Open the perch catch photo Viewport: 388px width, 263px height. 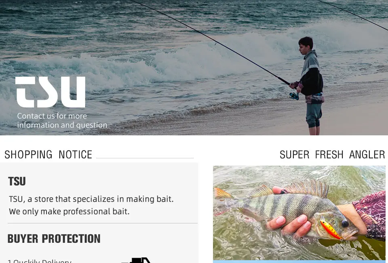pos(299,213)
